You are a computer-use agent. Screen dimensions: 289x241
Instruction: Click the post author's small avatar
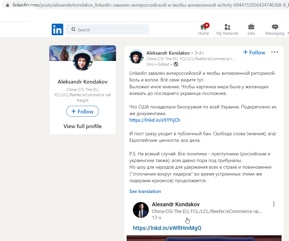coord(136,56)
